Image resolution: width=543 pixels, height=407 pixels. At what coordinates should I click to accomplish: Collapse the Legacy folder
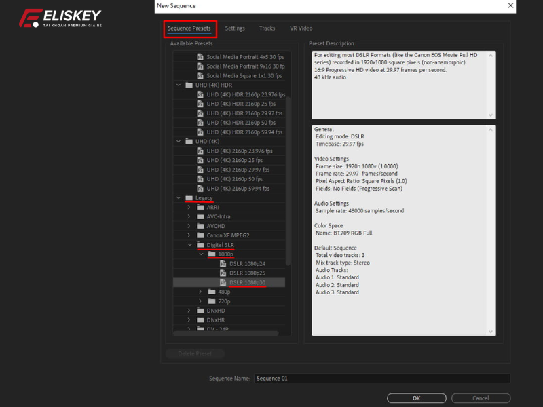click(x=179, y=198)
